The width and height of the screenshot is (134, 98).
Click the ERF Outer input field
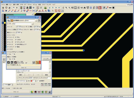coord(30,21)
